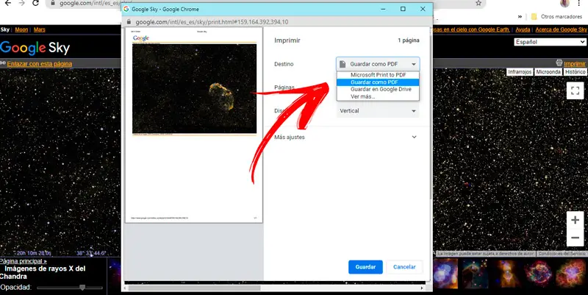Image resolution: width=588 pixels, height=295 pixels.
Task: Select Microsoft Print to PDF destination
Action: tap(378, 75)
